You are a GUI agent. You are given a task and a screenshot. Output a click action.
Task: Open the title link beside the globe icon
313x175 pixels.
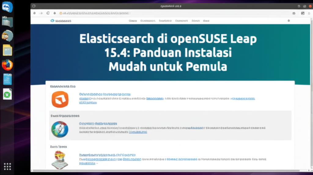pos(98,124)
